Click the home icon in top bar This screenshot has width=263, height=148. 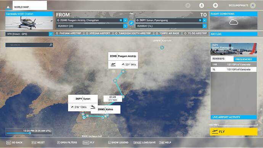(x=8, y=7)
